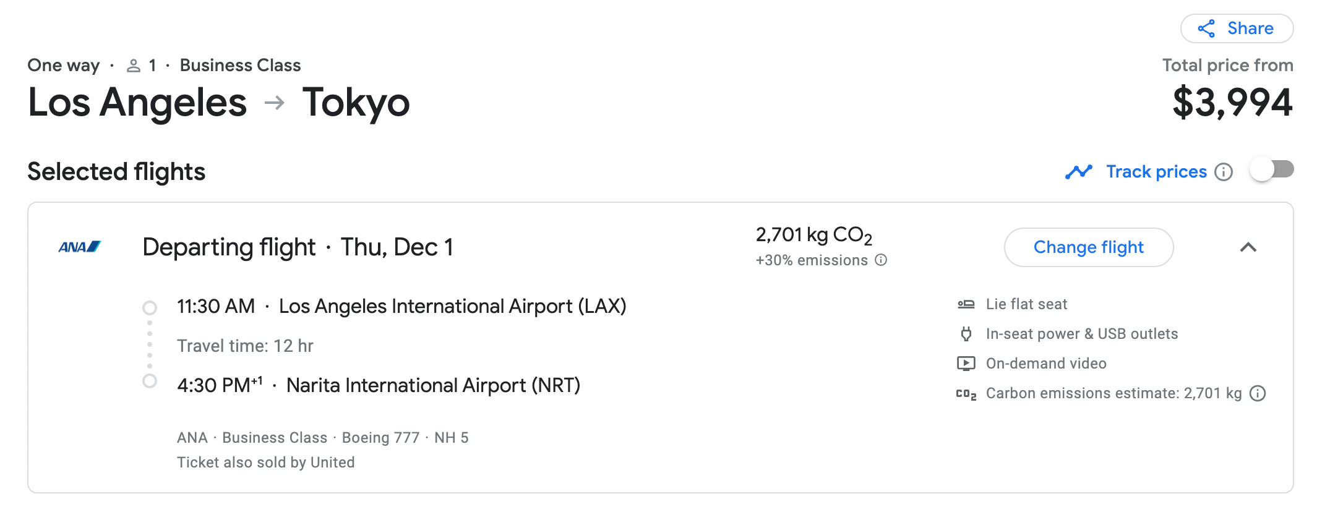Click the Share button label

tap(1250, 28)
